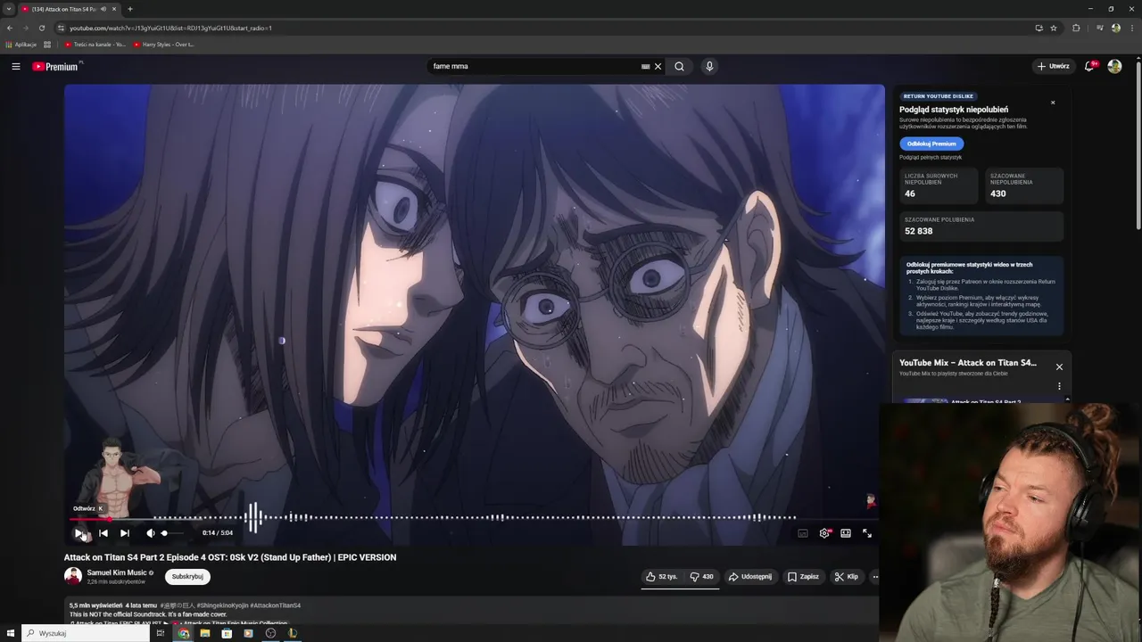Click the browser address bar URL
1142x642 pixels.
tap(170, 28)
